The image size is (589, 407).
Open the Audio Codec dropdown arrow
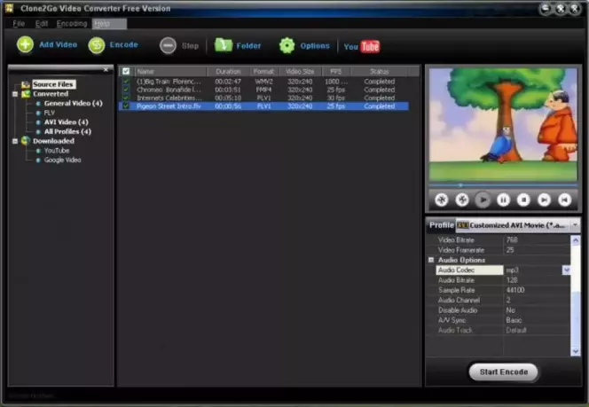pos(566,270)
